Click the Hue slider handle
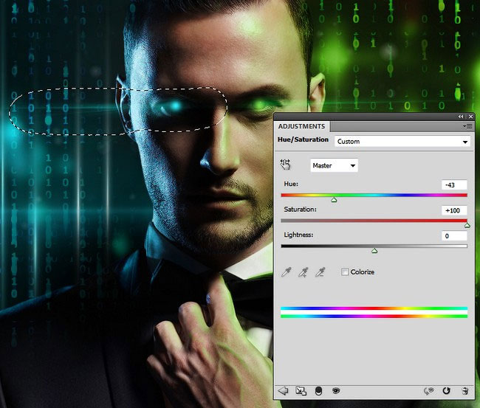This screenshot has width=480, height=408. (334, 200)
